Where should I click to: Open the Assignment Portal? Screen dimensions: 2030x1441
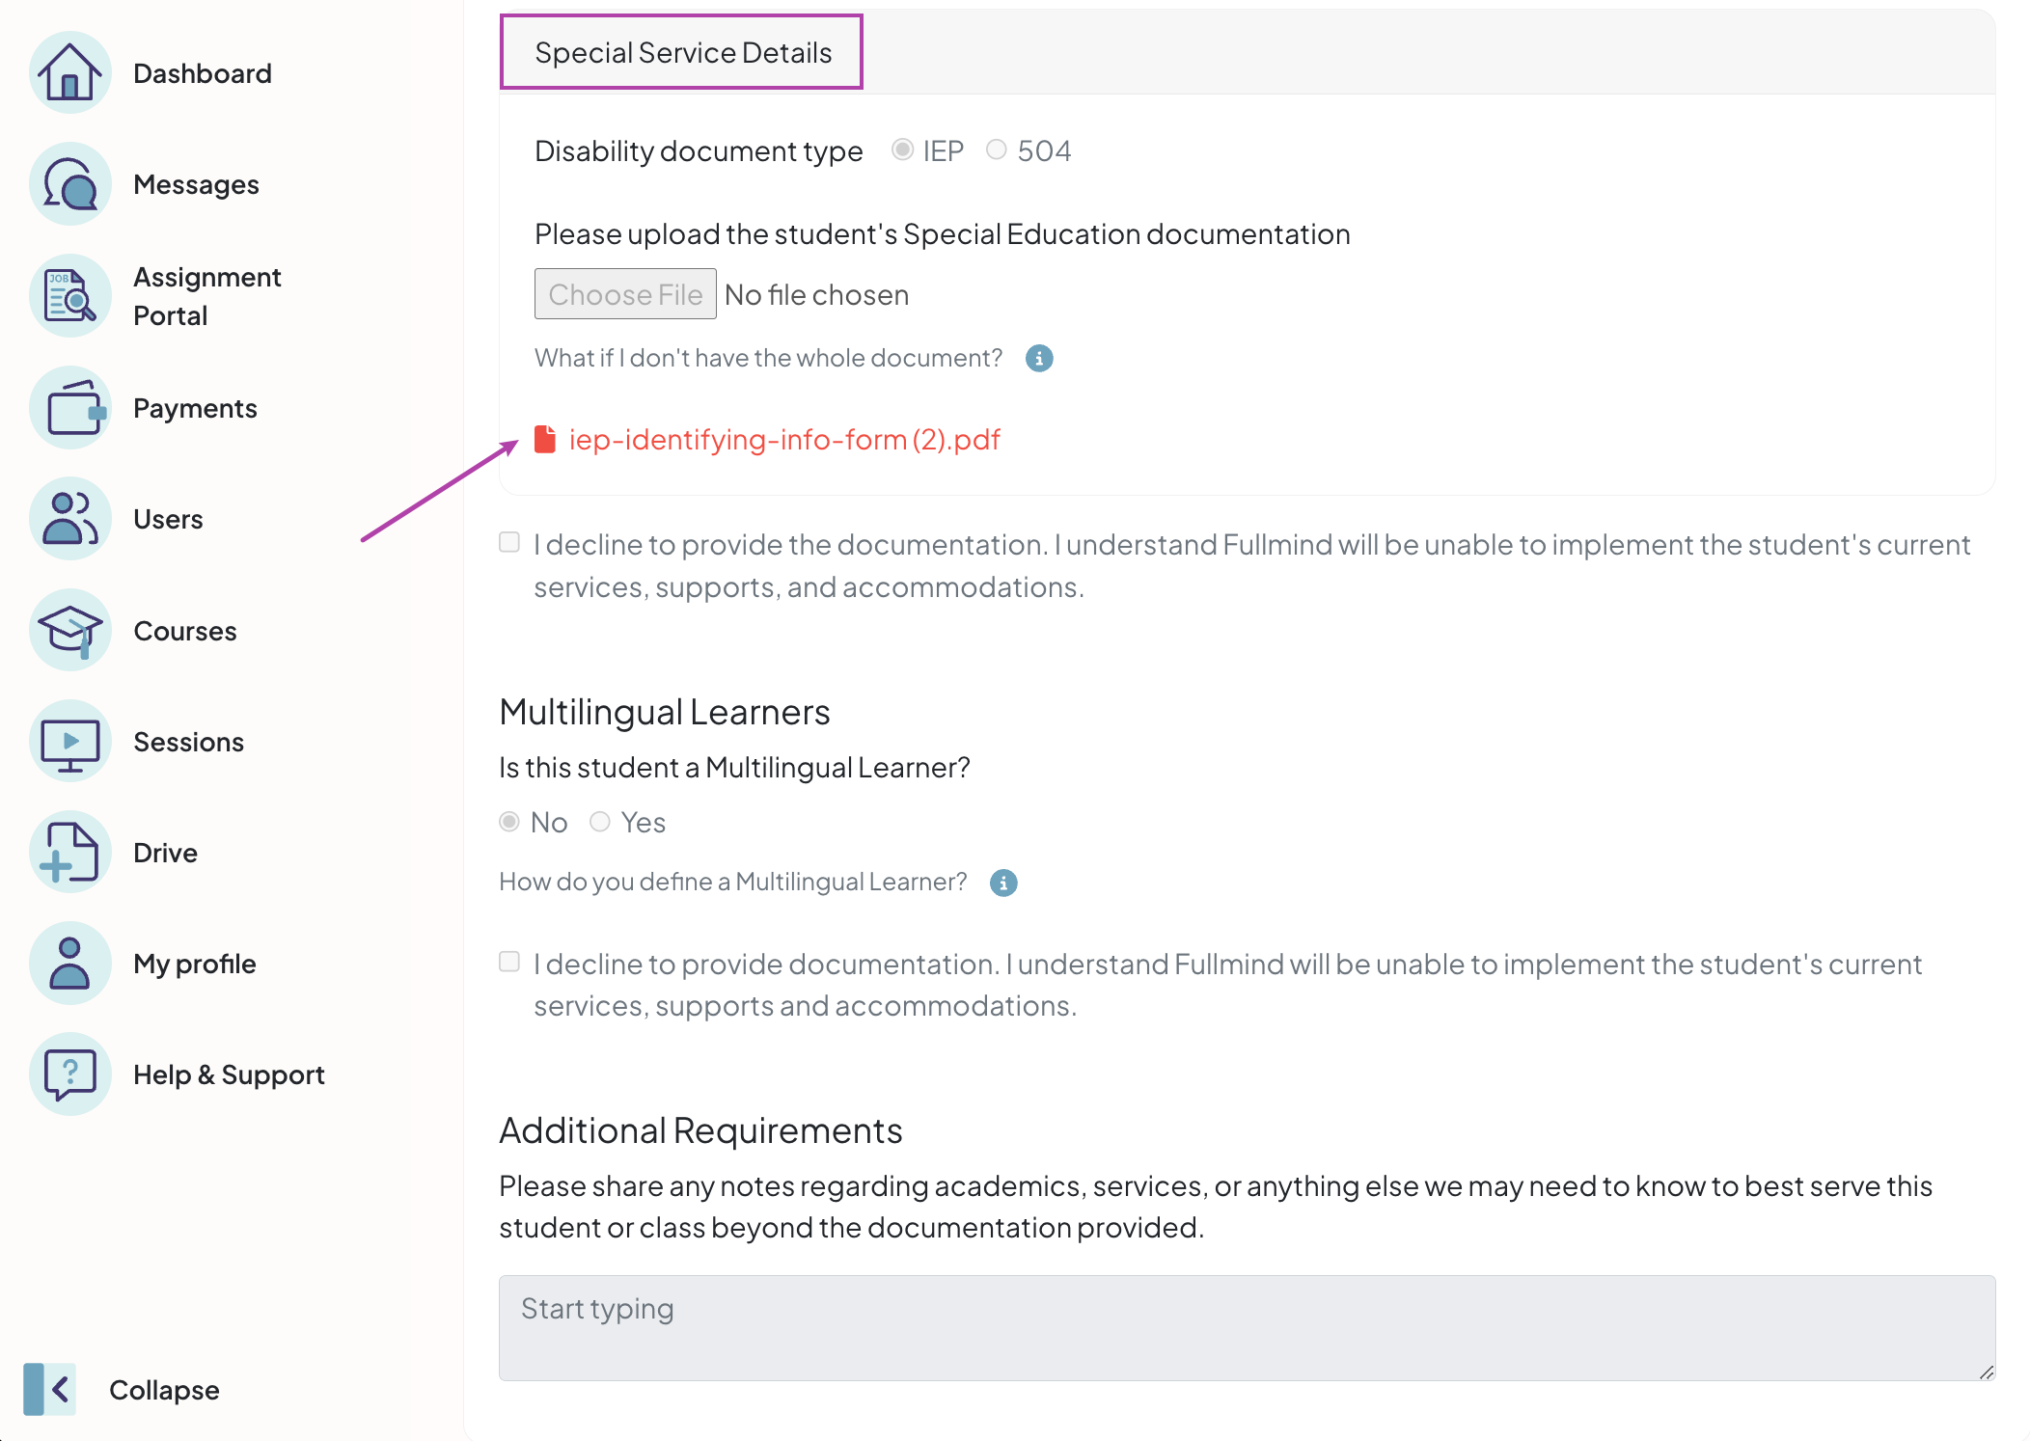[x=207, y=295]
